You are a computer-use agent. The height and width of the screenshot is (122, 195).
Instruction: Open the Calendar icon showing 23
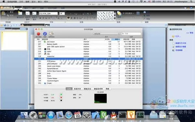[x=78, y=115]
